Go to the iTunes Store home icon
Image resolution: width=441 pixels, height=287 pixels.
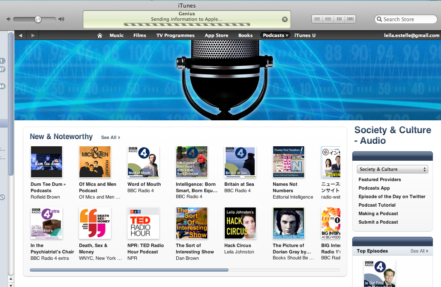click(x=99, y=35)
